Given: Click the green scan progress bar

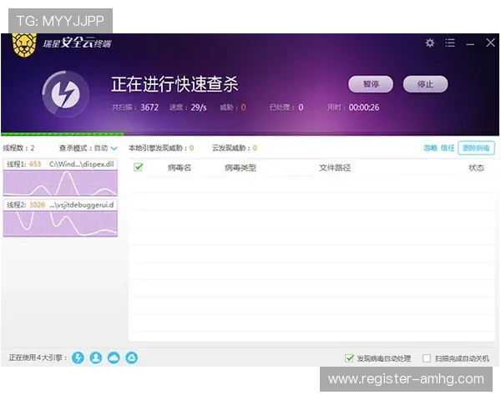Looking at the screenshot, I should pyautogui.click(x=62, y=134).
